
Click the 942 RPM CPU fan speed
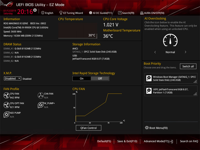point(15,97)
